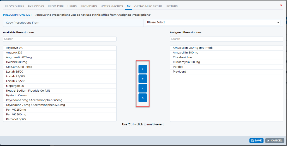287x146 pixels.
Task: Select Anaprox DS in available list
Action: 60,53
